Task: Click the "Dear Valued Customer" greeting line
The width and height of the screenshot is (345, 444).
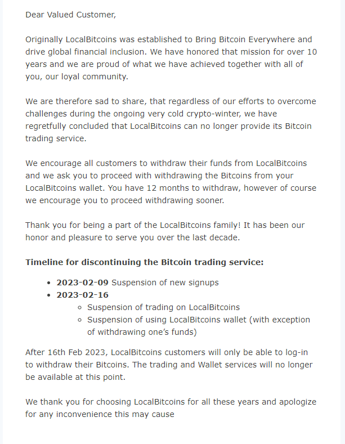Action: click(70, 15)
